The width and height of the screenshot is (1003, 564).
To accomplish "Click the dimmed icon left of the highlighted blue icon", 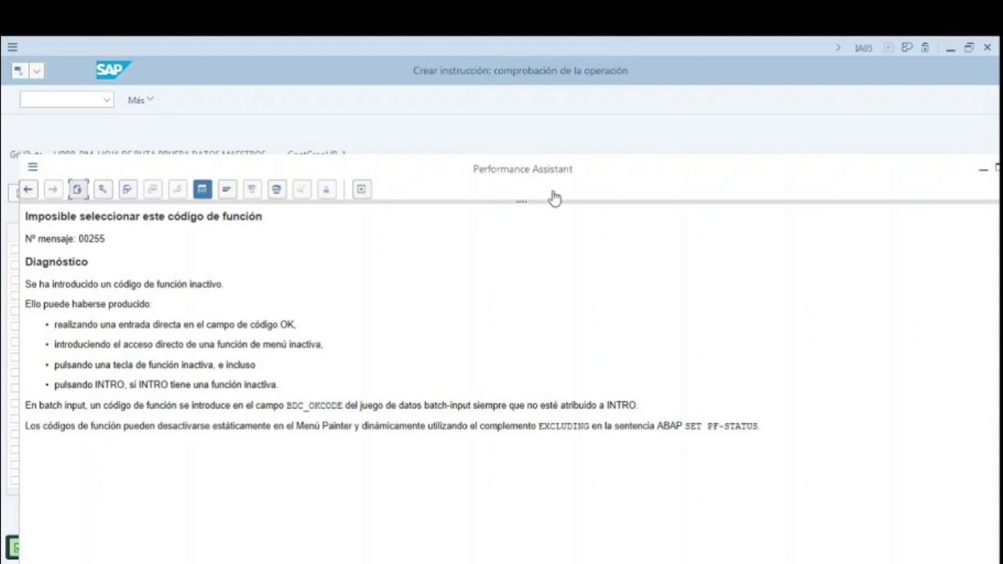I will tap(178, 189).
